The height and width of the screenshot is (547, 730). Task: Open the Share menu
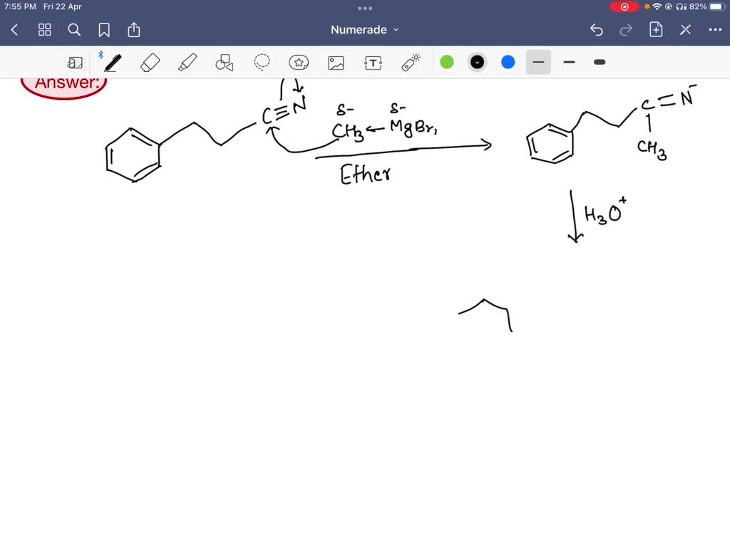(134, 30)
